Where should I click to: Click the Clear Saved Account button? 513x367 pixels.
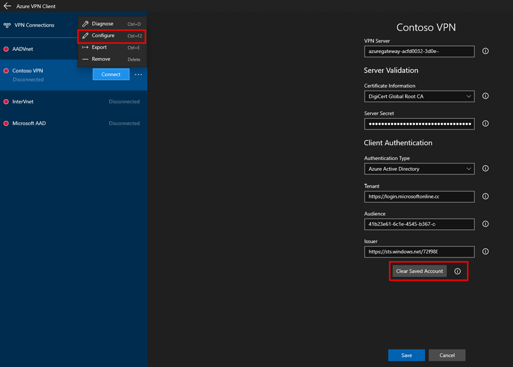(x=419, y=271)
